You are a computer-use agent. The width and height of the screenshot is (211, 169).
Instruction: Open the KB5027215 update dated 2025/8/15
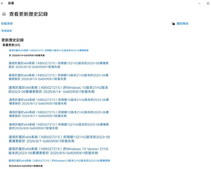click(x=59, y=77)
